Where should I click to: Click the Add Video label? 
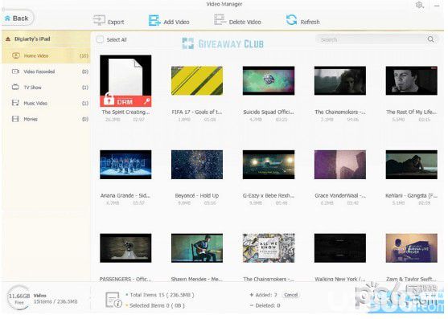(176, 22)
